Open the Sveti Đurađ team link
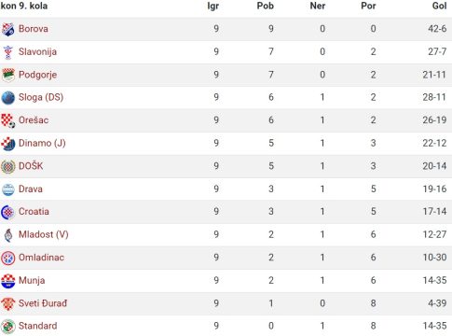 coord(43,303)
